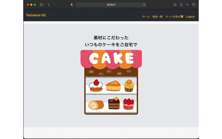Minimize the window with yellow button
222x139 pixels.
pyautogui.click(x=31, y=5)
